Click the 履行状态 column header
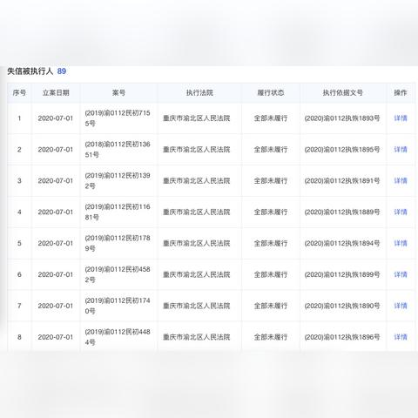 click(x=271, y=93)
